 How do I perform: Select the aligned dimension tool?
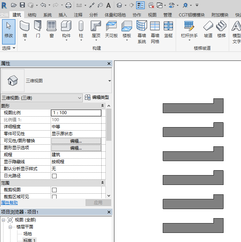coord(92,5)
